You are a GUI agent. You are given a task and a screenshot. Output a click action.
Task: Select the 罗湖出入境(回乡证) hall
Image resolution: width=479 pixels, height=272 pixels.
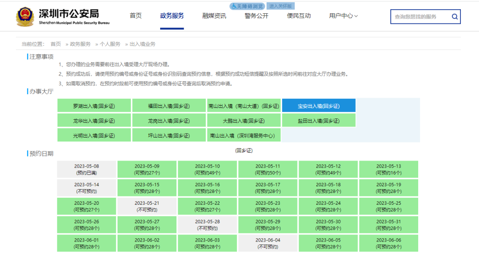click(94, 106)
